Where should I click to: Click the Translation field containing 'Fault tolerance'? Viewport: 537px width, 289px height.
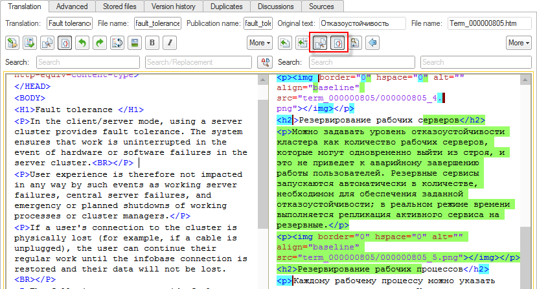(x=69, y=23)
